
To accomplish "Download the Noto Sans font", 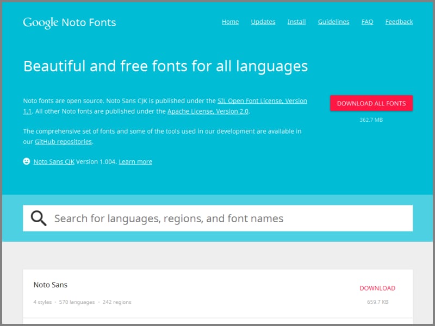I will tap(377, 288).
